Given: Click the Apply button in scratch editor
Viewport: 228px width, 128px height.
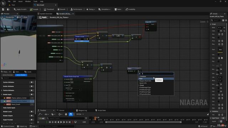Looking at the screenshot, I should [43, 17].
